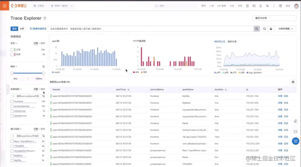The width and height of the screenshot is (301, 167).
Task: Check the 770c85f0 span checkbox
Action: pyautogui.click(x=12, y=146)
